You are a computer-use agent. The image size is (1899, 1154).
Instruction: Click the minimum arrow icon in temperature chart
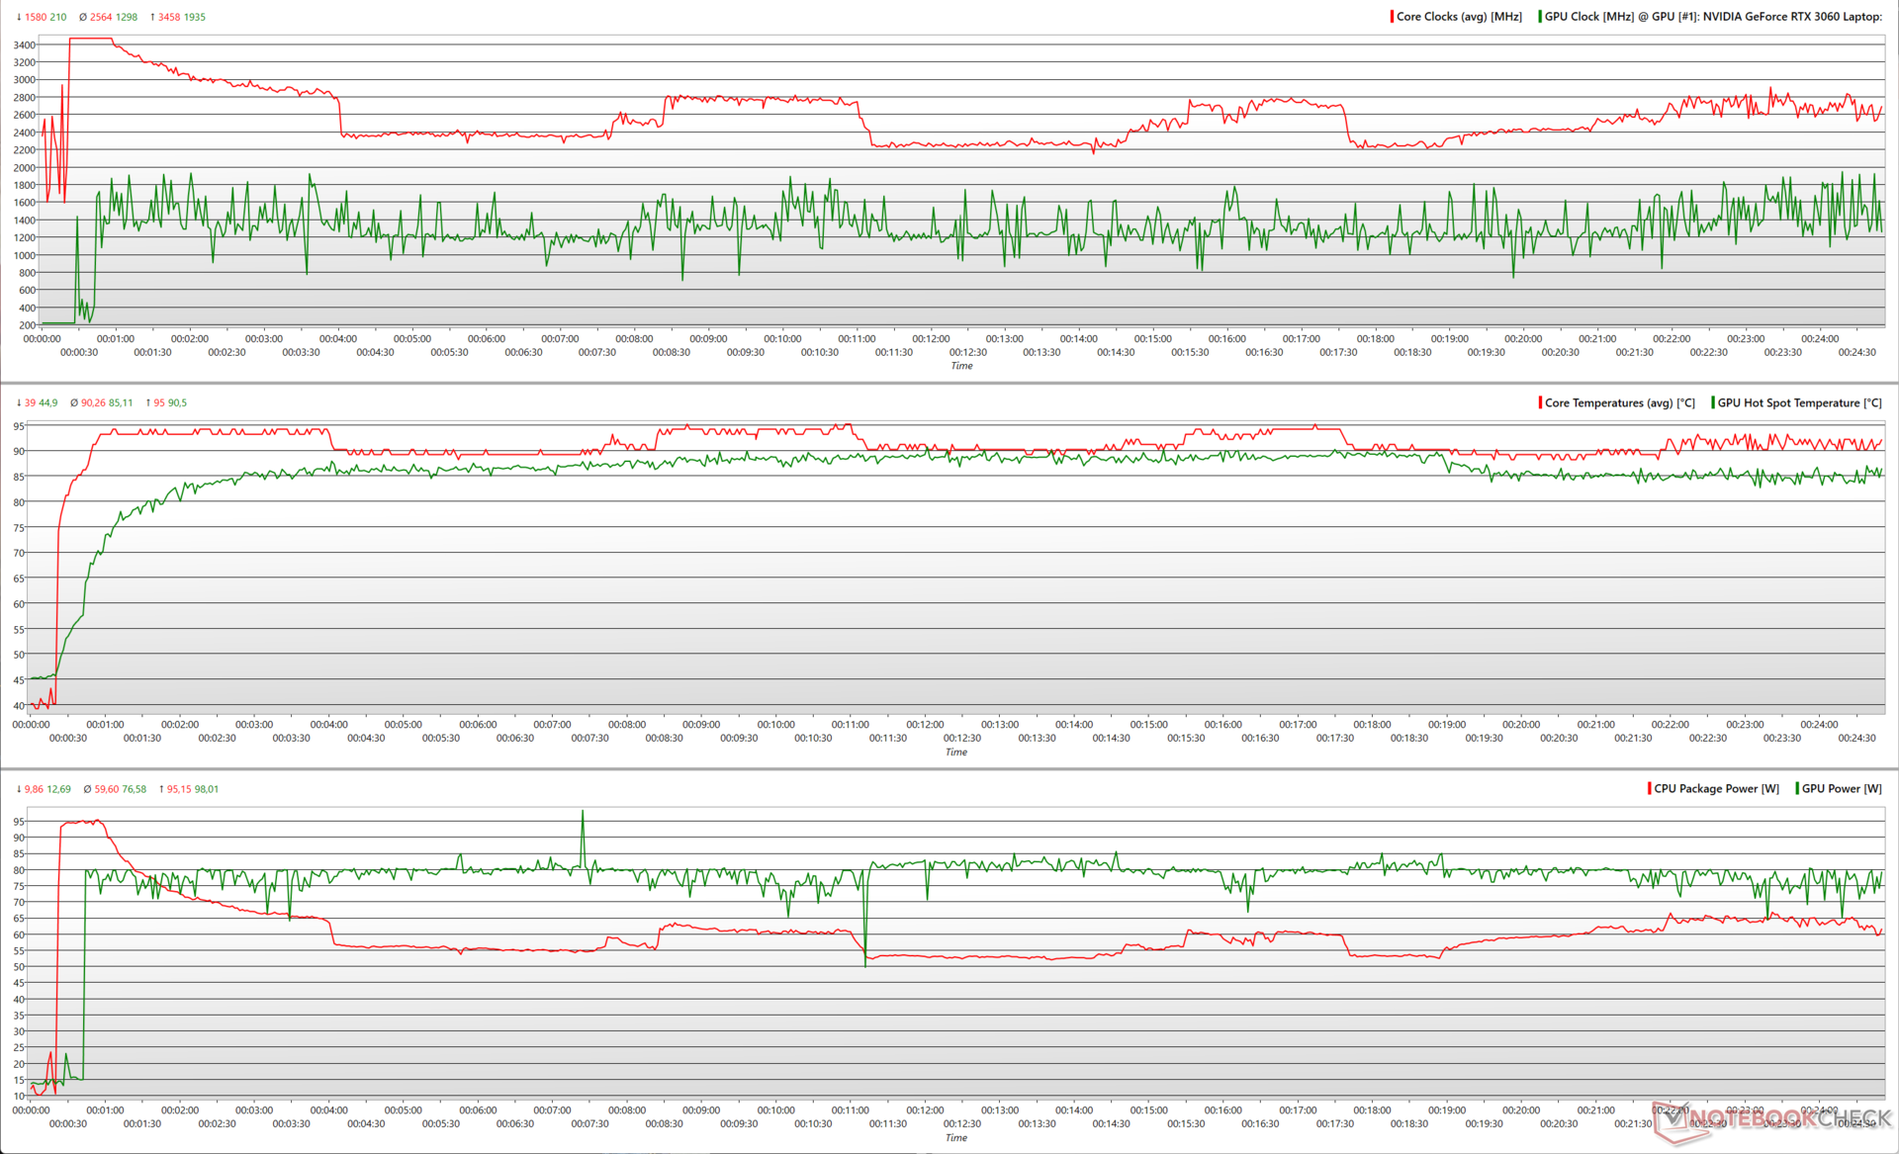tap(19, 402)
